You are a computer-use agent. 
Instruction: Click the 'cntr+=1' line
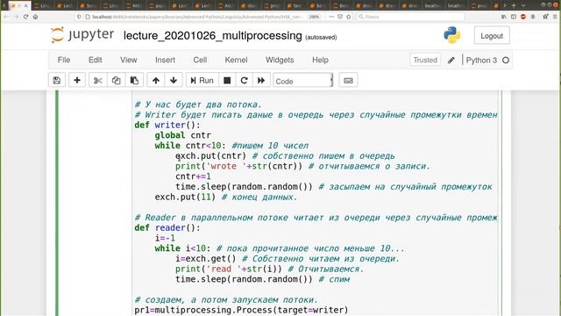pos(193,176)
